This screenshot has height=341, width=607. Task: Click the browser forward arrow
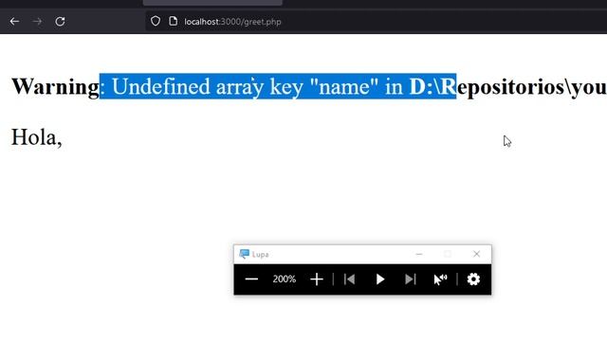coord(38,21)
